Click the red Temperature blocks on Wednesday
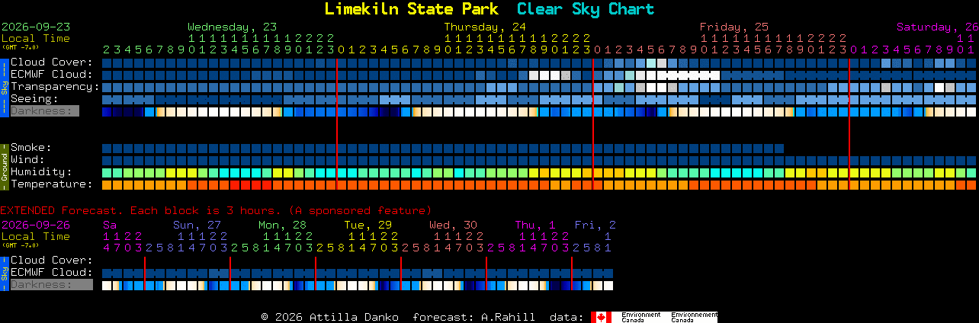The width and height of the screenshot is (979, 323). [x=251, y=185]
